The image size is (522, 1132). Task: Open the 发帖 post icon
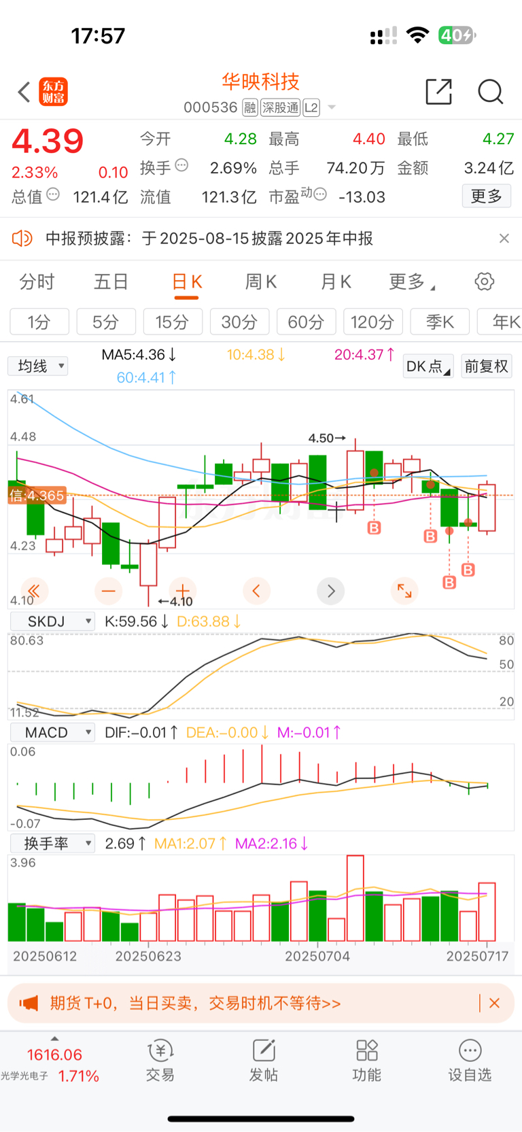[x=264, y=1061]
